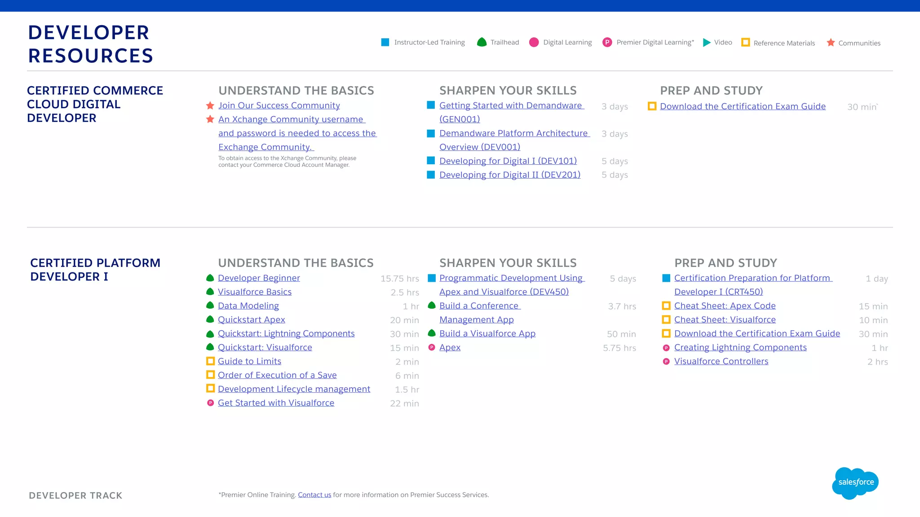The image size is (920, 517).
Task: Click the blue square beside Getting Started with Demandware
Action: [x=431, y=105]
